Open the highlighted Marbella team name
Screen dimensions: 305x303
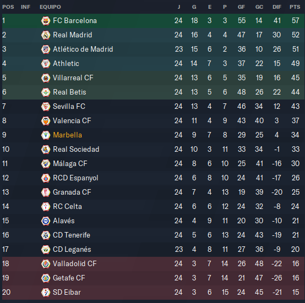68,135
